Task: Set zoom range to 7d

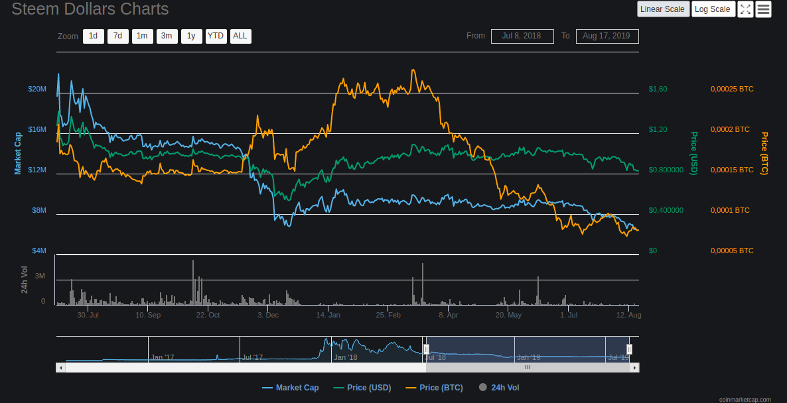Action: (x=118, y=36)
